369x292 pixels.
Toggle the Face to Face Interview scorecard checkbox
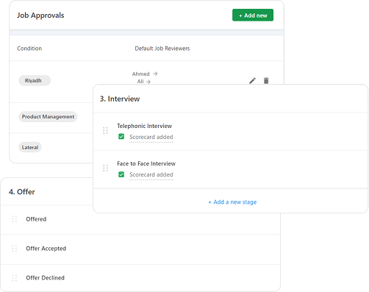(x=121, y=174)
